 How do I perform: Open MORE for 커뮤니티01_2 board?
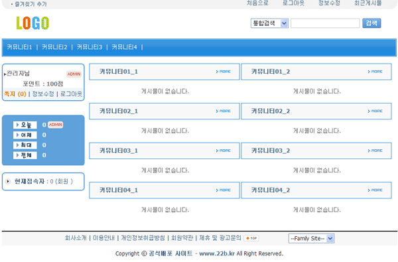coord(375,72)
